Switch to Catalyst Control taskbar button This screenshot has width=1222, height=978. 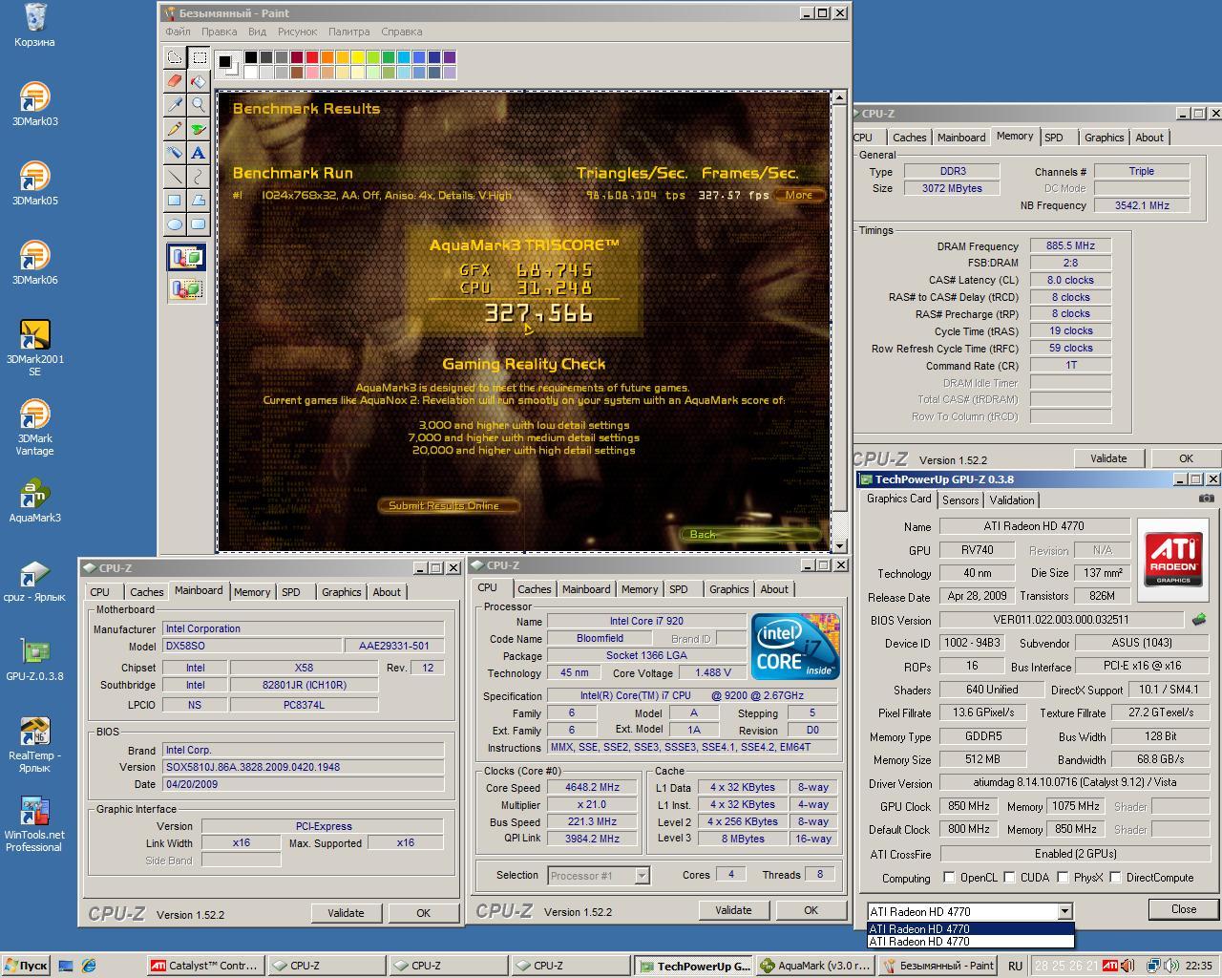click(x=204, y=966)
